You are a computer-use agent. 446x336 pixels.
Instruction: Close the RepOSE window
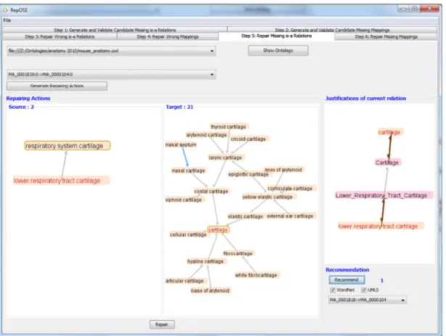pos(429,9)
